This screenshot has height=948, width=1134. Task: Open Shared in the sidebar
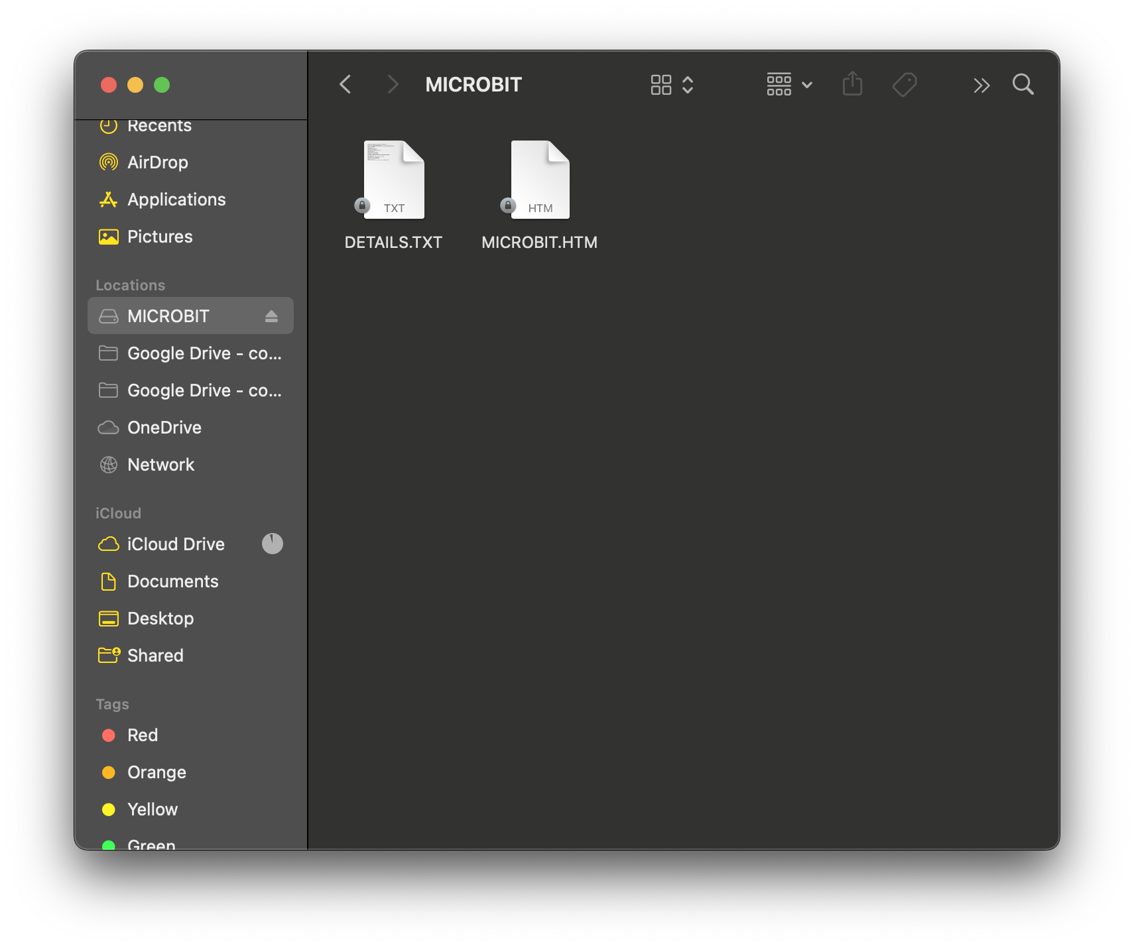pyautogui.click(x=190, y=656)
